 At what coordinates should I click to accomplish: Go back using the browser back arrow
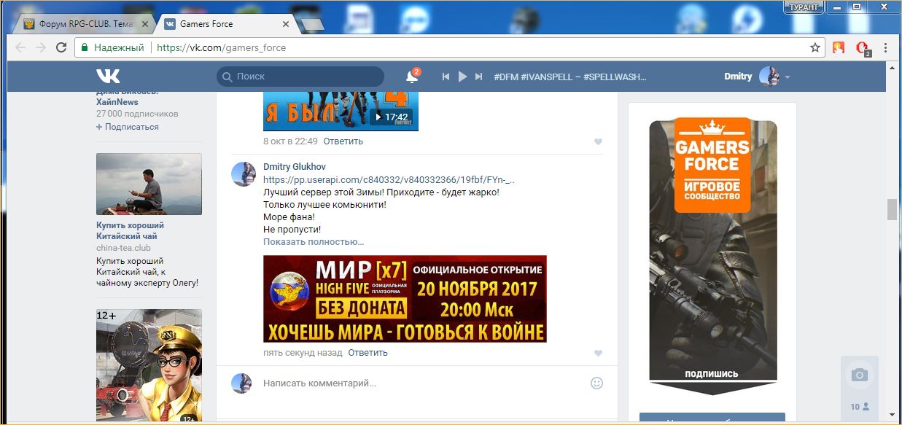(x=20, y=47)
